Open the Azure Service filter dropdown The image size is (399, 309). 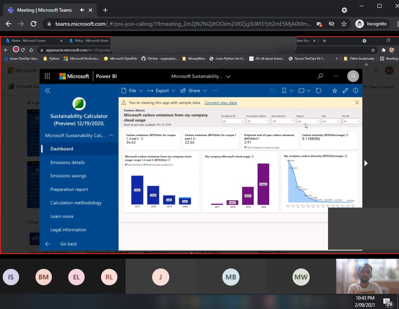283,121
